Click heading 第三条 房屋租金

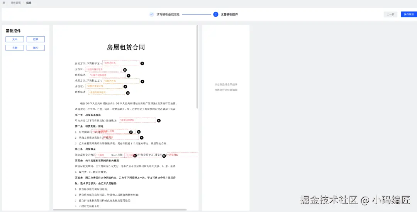click(85, 149)
